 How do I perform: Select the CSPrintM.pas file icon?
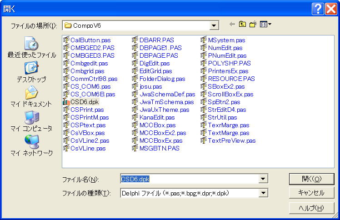tap(66, 117)
